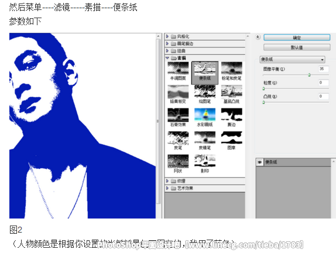Screen dimensions: 336x256
Task: Click the filter list scroll-up arrow
Action: pyautogui.click(x=248, y=36)
